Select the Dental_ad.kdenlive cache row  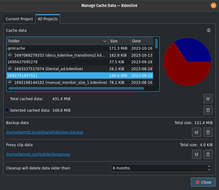click(x=80, y=69)
